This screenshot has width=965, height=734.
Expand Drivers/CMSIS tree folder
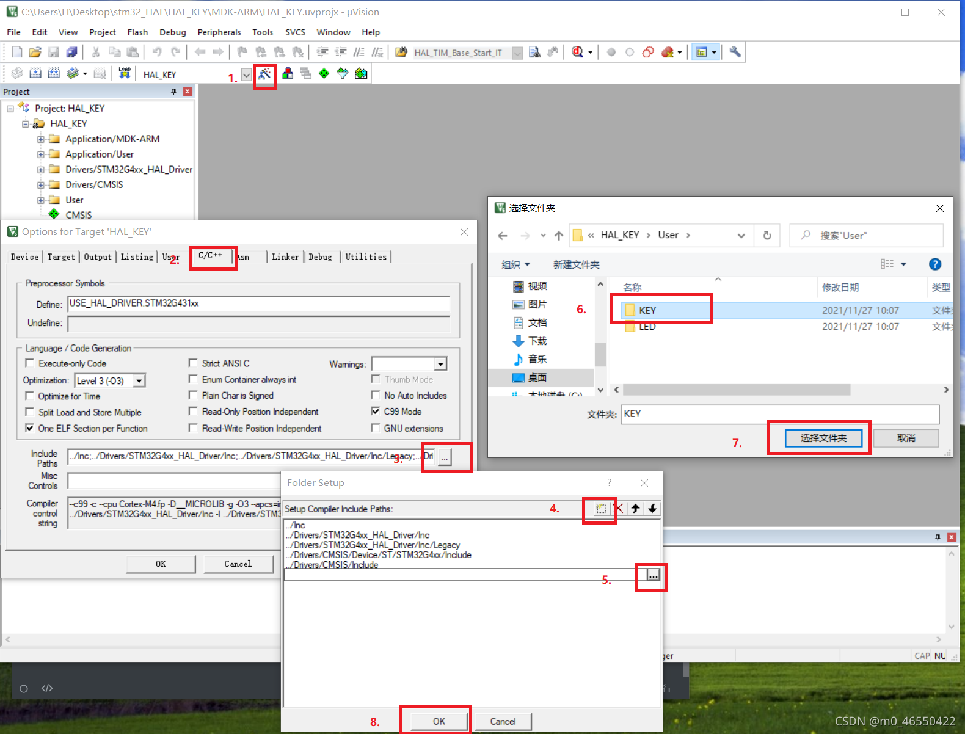41,184
